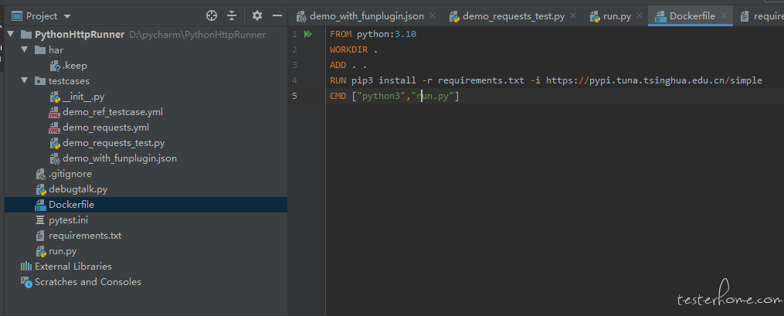Close the demo_with_funplugin.json tab

[433, 16]
